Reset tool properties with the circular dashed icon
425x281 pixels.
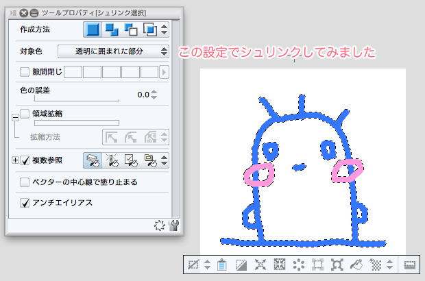click(160, 225)
